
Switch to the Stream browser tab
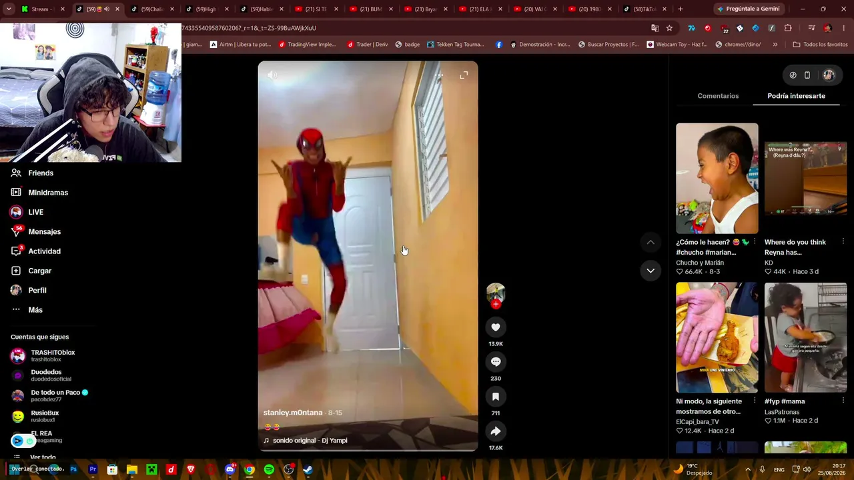coord(41,9)
